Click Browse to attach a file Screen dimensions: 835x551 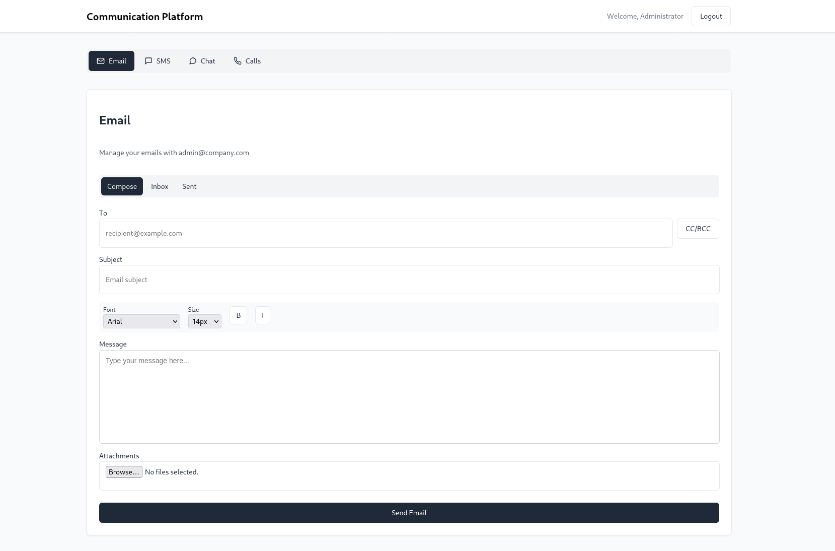[x=124, y=472]
